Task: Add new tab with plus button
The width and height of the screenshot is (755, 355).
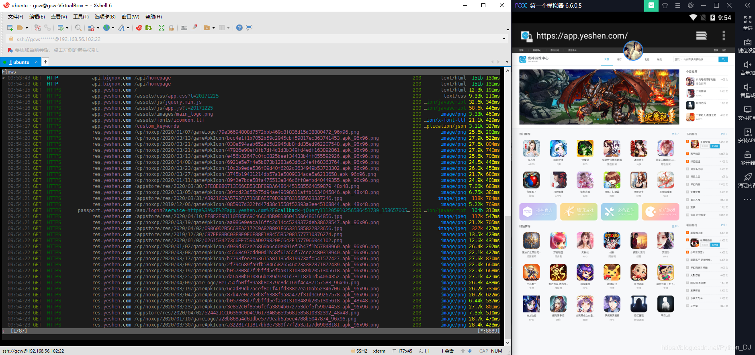Action: click(x=45, y=62)
